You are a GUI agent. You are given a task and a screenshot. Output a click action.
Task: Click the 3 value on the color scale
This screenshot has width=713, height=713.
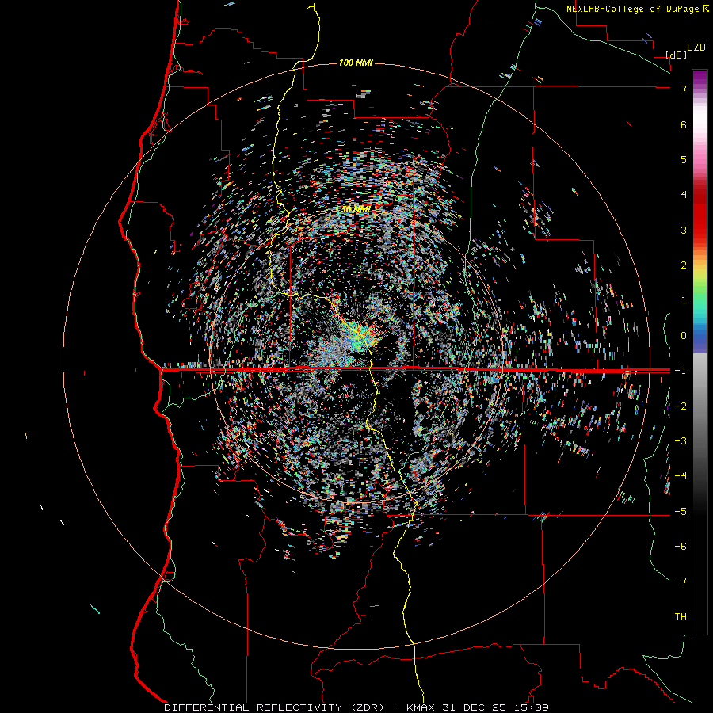pos(684,230)
